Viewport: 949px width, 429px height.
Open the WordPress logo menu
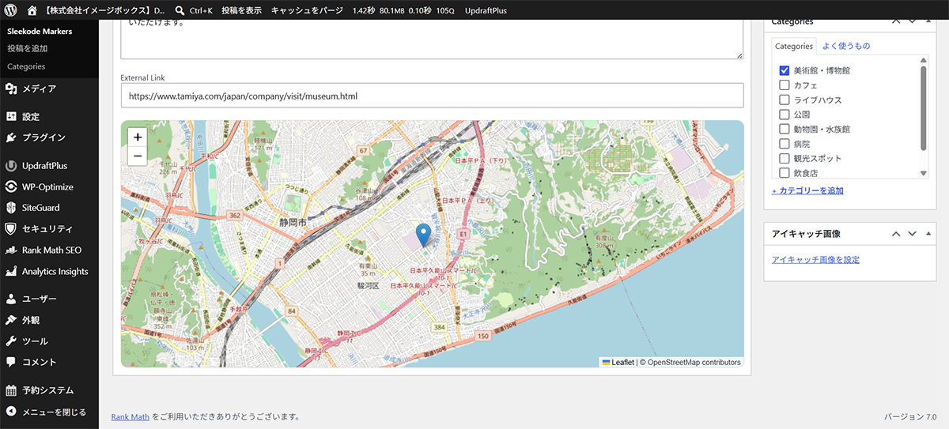click(x=10, y=11)
